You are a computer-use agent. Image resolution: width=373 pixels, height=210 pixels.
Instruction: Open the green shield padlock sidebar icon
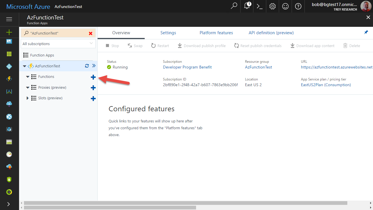tap(9, 179)
